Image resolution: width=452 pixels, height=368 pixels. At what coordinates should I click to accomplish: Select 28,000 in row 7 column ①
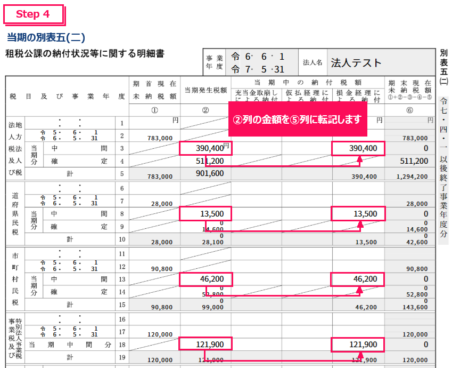tap(162, 204)
